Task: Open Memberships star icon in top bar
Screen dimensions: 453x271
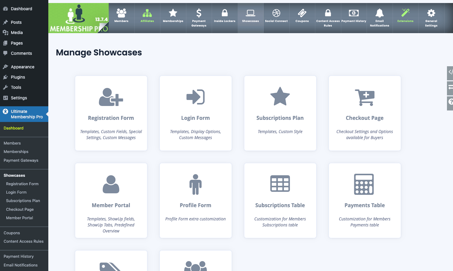Action: pyautogui.click(x=173, y=13)
